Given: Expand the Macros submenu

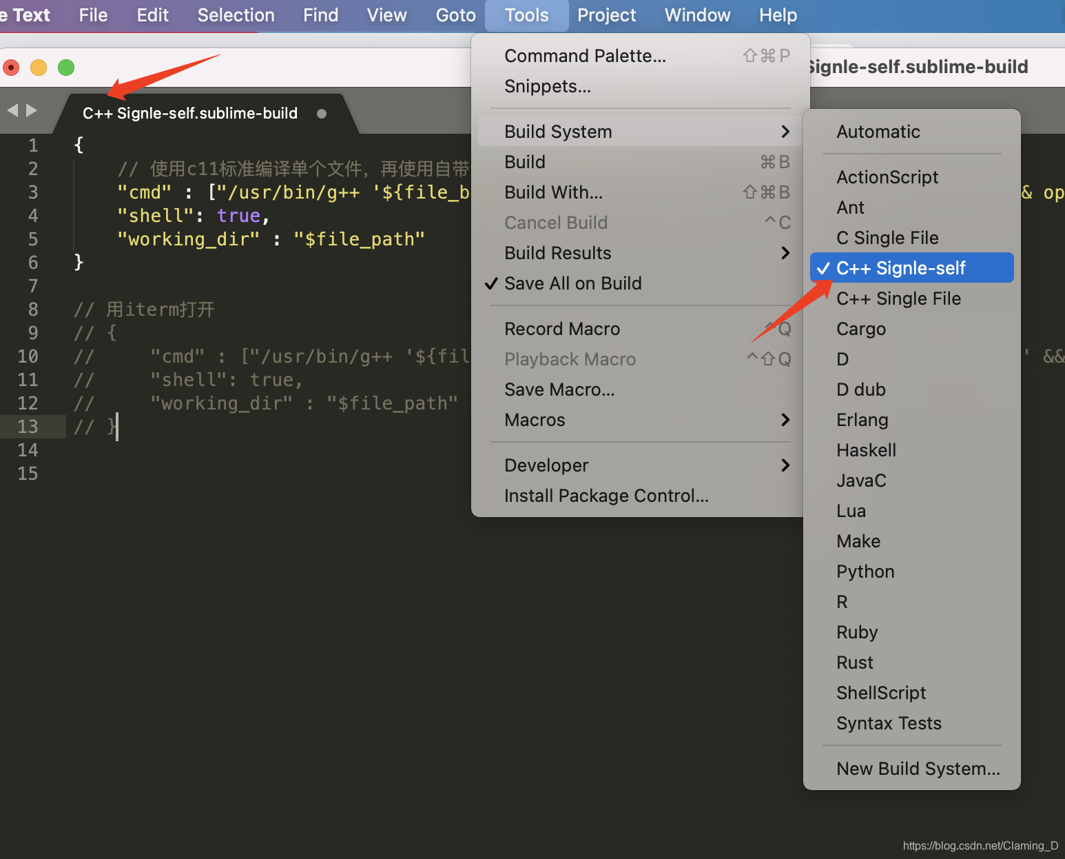Looking at the screenshot, I should 640,420.
